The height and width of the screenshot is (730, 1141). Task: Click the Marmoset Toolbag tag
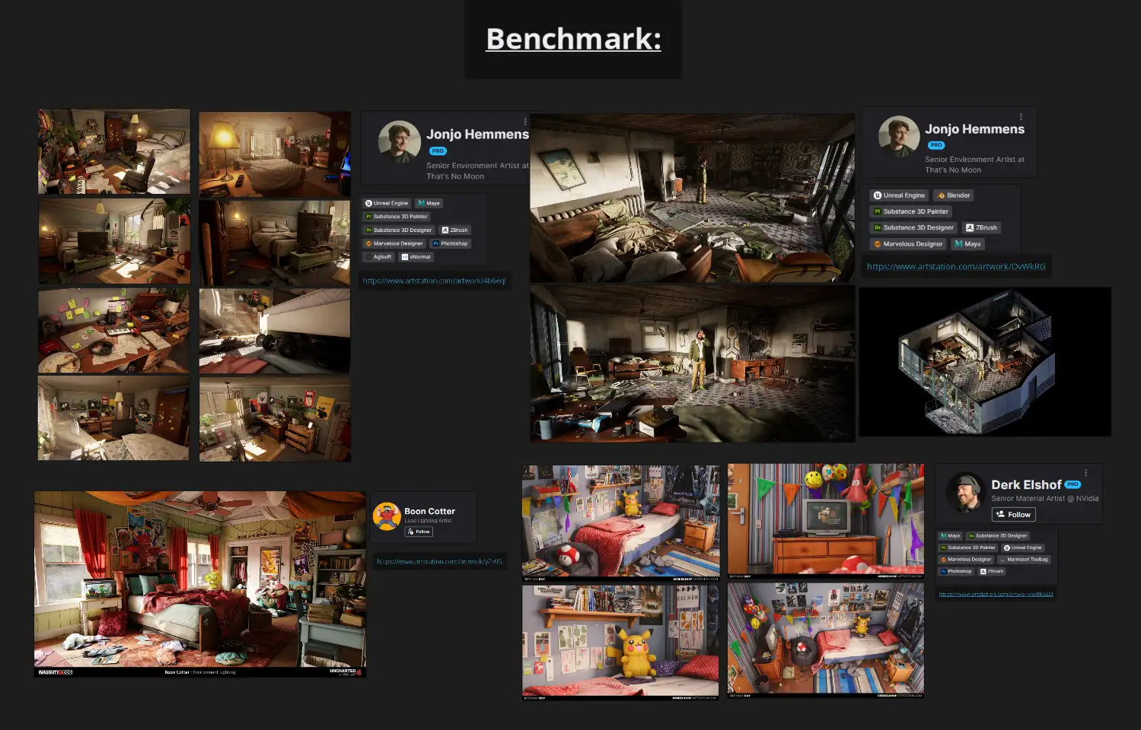(x=1024, y=560)
